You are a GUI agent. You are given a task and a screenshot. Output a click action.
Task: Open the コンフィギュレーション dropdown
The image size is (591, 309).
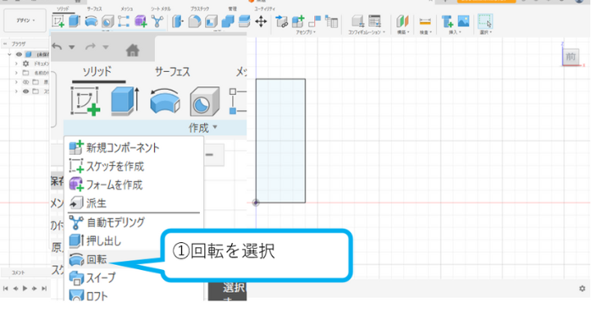[x=367, y=32]
